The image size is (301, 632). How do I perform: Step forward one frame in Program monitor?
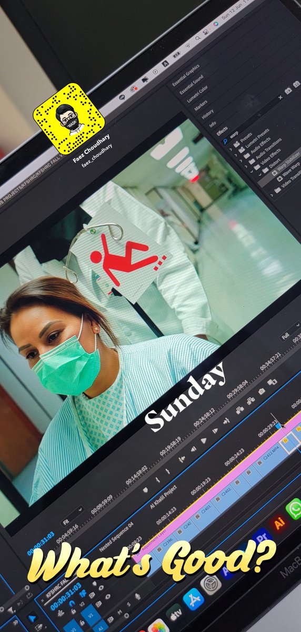[215, 430]
